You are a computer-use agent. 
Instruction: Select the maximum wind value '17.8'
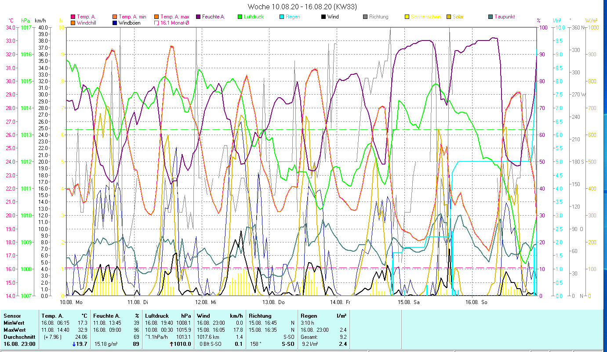pyautogui.click(x=238, y=330)
